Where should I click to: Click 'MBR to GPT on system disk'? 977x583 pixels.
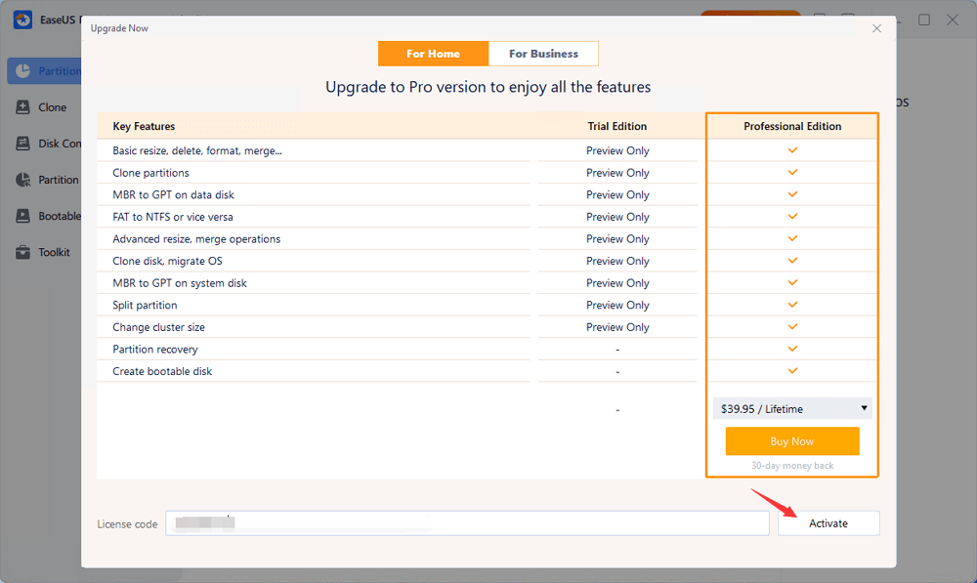pyautogui.click(x=180, y=283)
